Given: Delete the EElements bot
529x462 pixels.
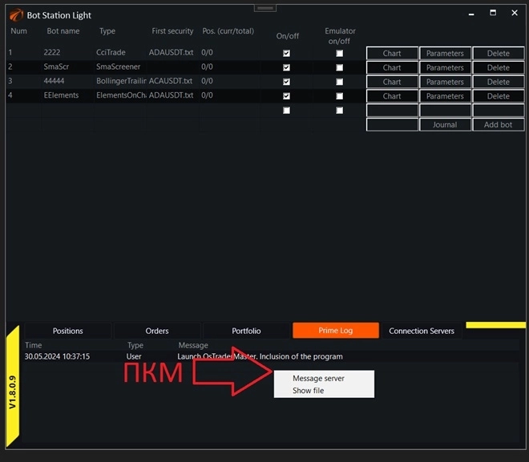Looking at the screenshot, I should (499, 96).
